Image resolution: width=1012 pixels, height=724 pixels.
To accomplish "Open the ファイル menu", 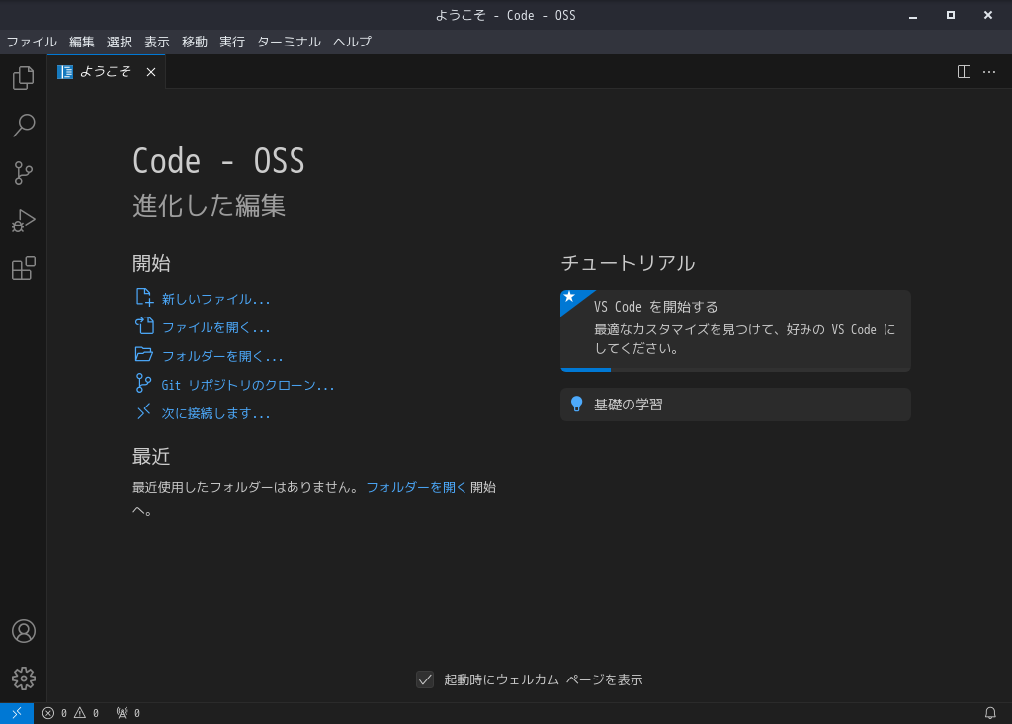I will click(x=32, y=42).
